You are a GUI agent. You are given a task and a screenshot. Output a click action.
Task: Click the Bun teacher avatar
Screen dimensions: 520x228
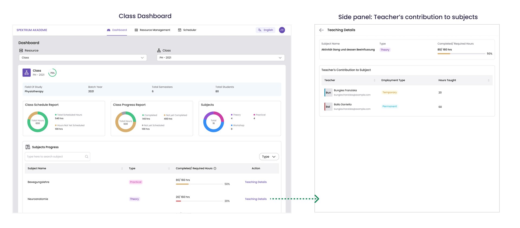328,92
